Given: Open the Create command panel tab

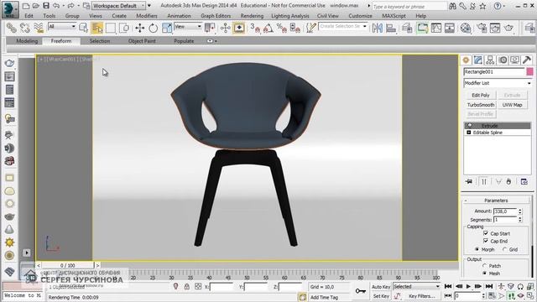Looking at the screenshot, I should point(466,60).
